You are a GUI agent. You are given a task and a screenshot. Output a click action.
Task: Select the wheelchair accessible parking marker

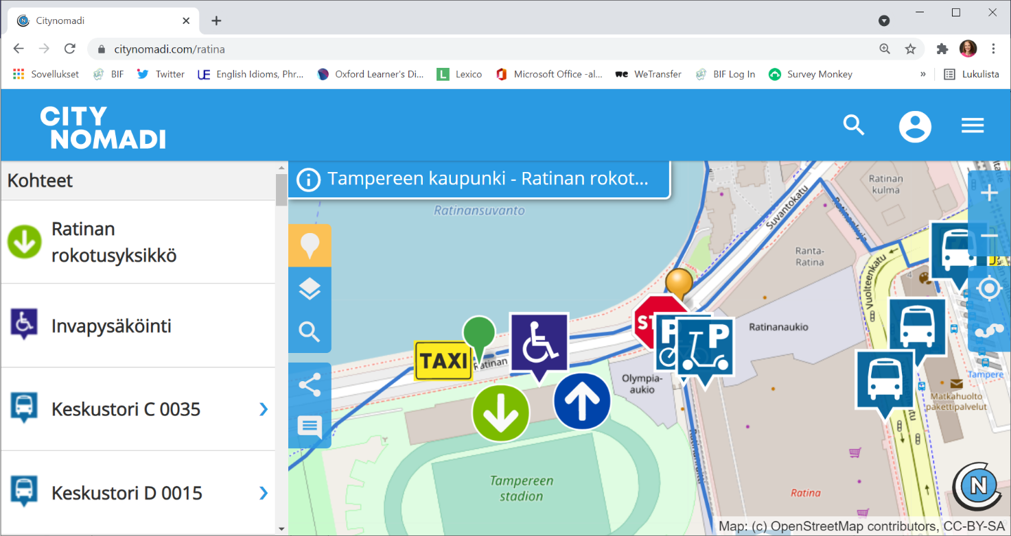click(x=539, y=344)
